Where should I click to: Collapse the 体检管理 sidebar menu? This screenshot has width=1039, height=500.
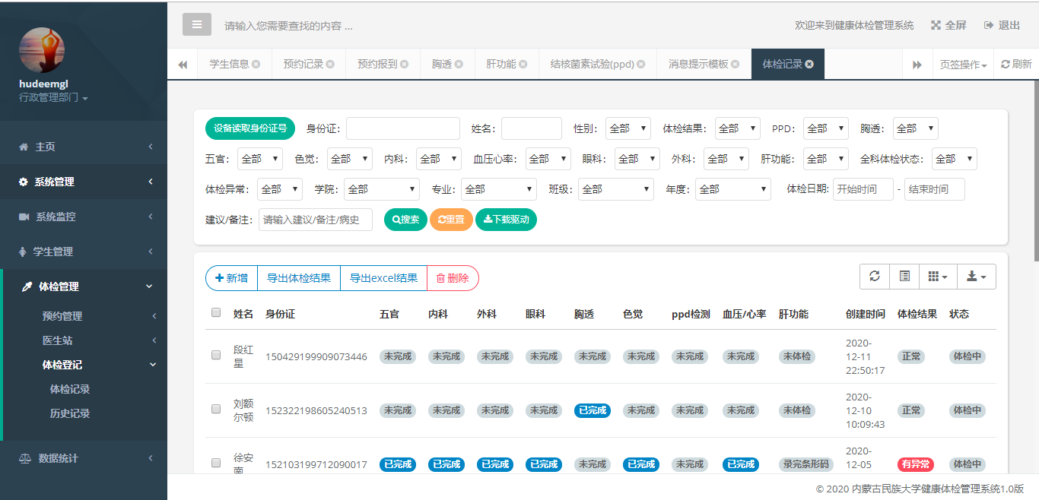84,286
